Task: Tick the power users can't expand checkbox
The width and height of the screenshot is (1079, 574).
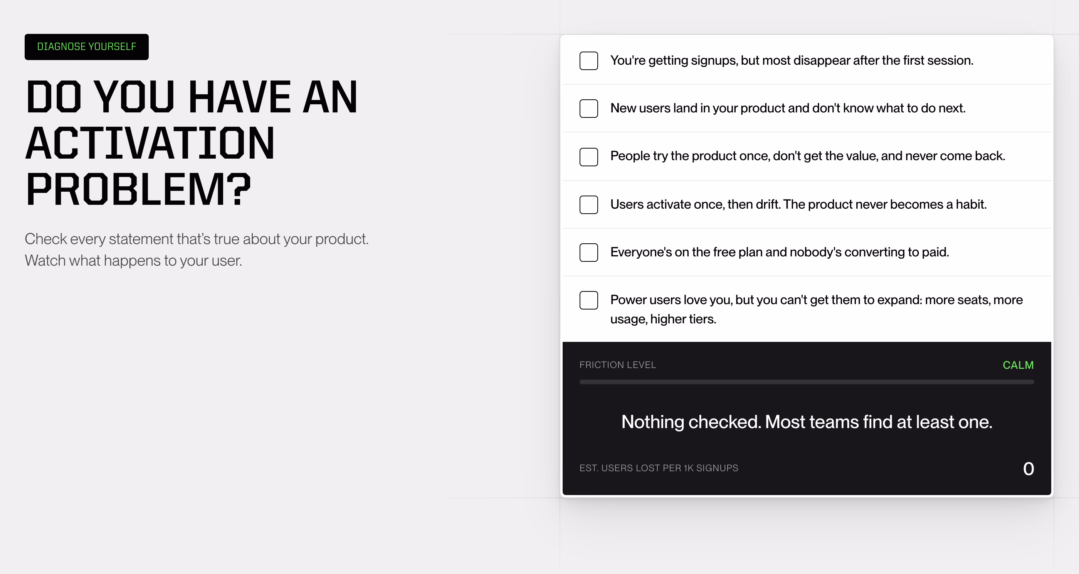Action: (x=588, y=300)
